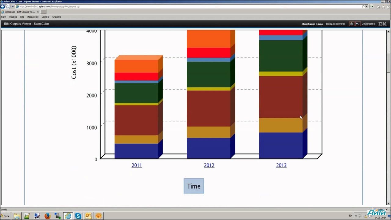This screenshot has height=220, width=391.
Task: Open the file explorer folder taskbar icon
Action: 16,216
